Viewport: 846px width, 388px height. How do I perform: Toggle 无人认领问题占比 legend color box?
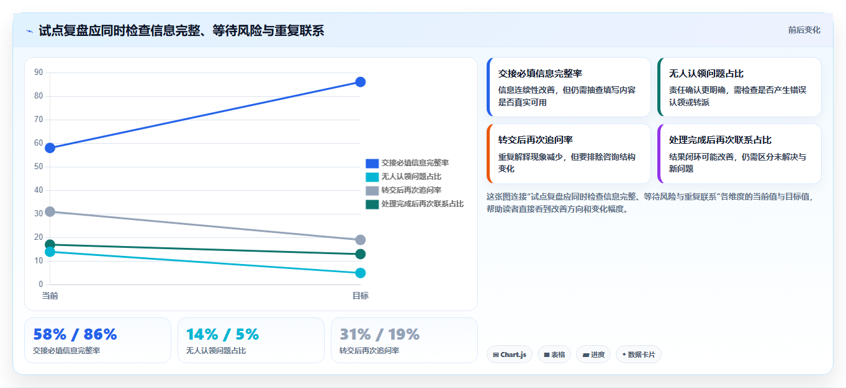(372, 177)
